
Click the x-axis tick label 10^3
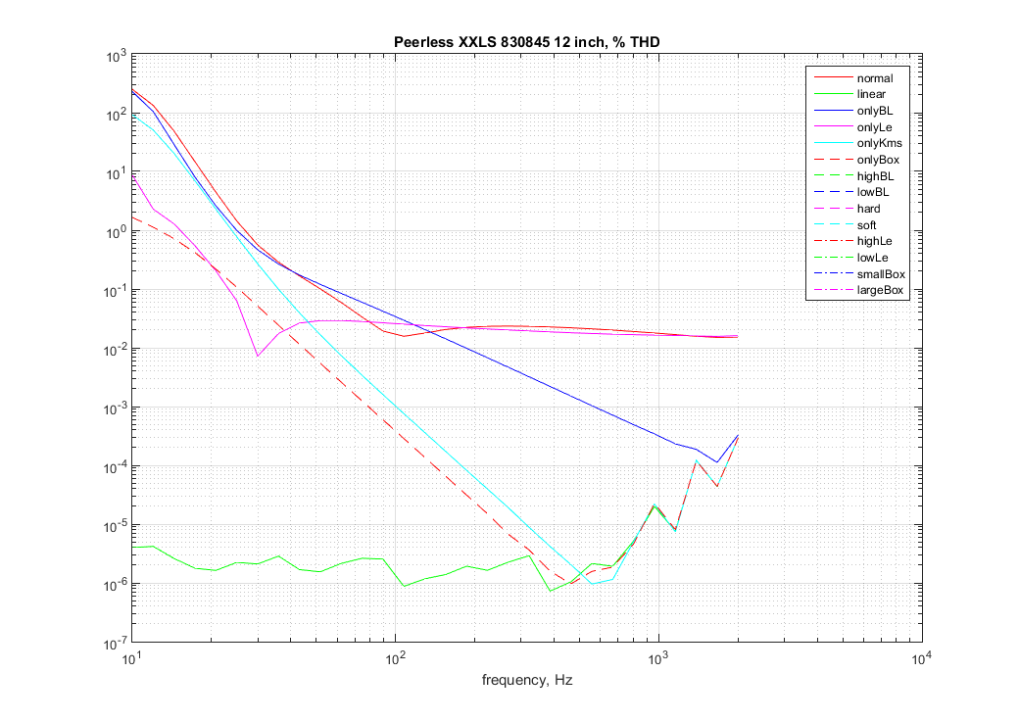coord(658,659)
